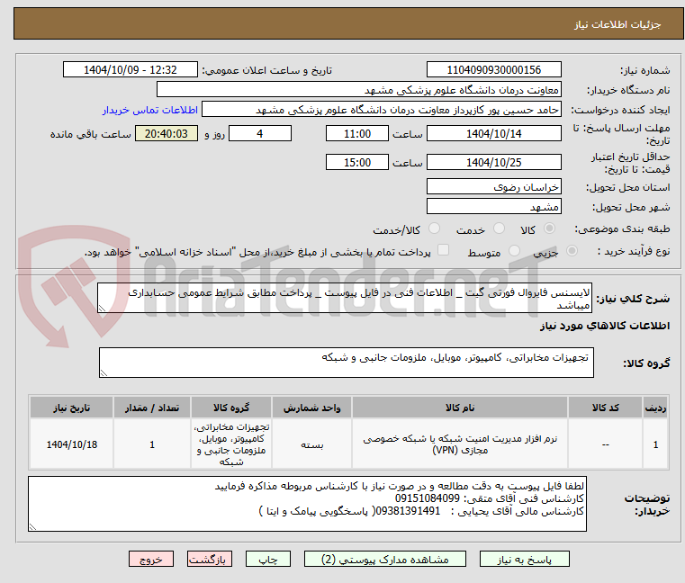The width and height of the screenshot is (685, 583).
Task: Click the تعداد / مقدار column header
Action: (152, 408)
